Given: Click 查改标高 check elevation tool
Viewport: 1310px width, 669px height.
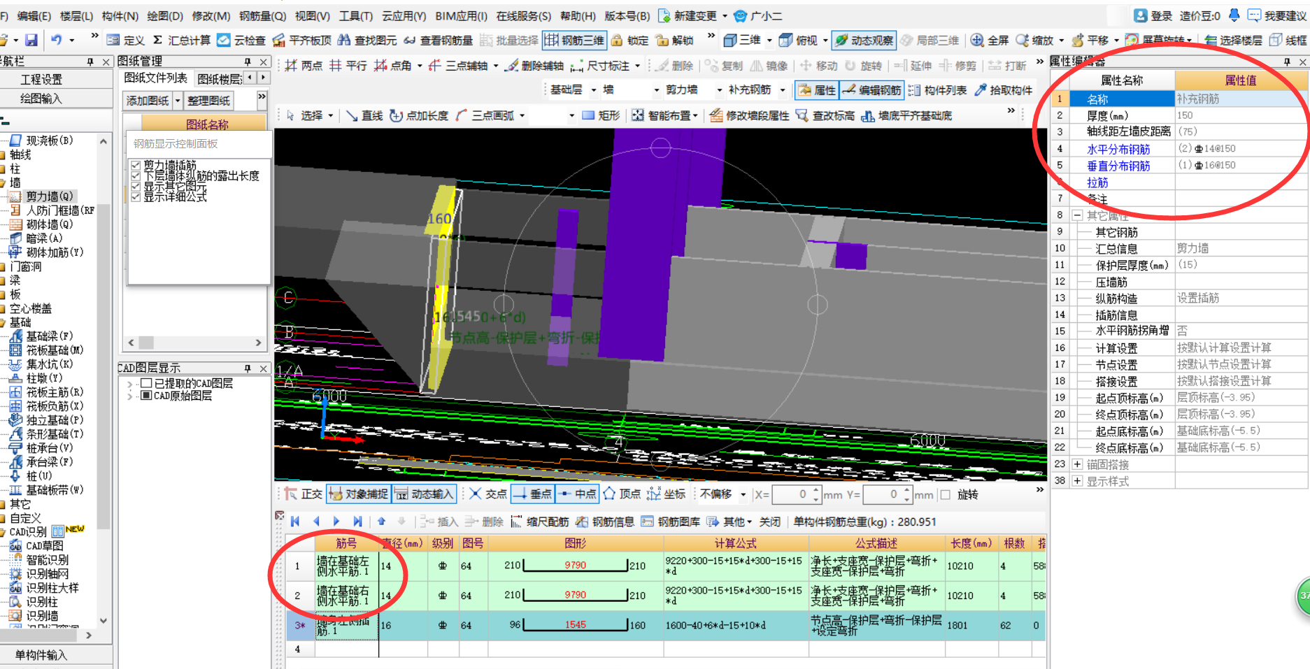Looking at the screenshot, I should tap(825, 115).
